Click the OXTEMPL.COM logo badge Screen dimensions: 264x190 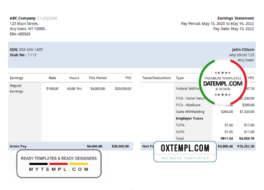pyautogui.click(x=185, y=152)
